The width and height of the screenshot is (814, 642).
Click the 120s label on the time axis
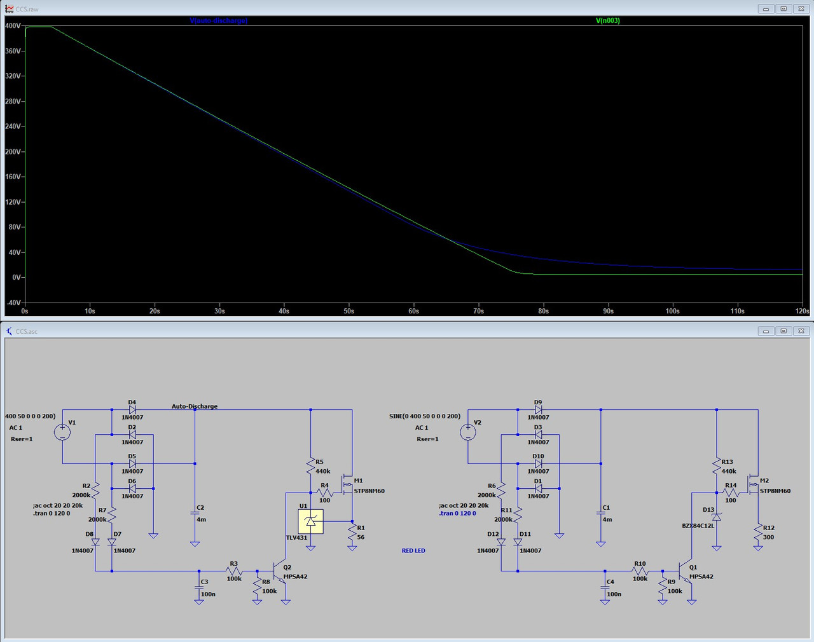pyautogui.click(x=802, y=311)
